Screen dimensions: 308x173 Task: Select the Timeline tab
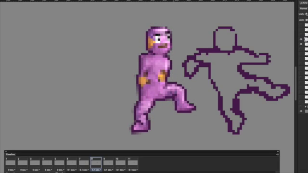click(x=10, y=155)
